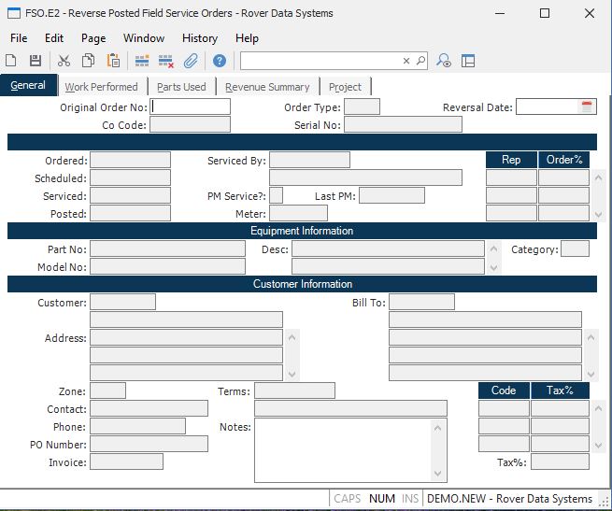The image size is (612, 511).
Task: Click the Insert row toolbar icon
Action: (x=142, y=61)
